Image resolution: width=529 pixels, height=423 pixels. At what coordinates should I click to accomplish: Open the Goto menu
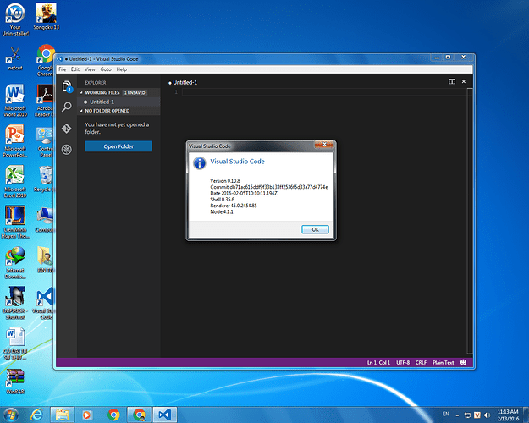106,69
